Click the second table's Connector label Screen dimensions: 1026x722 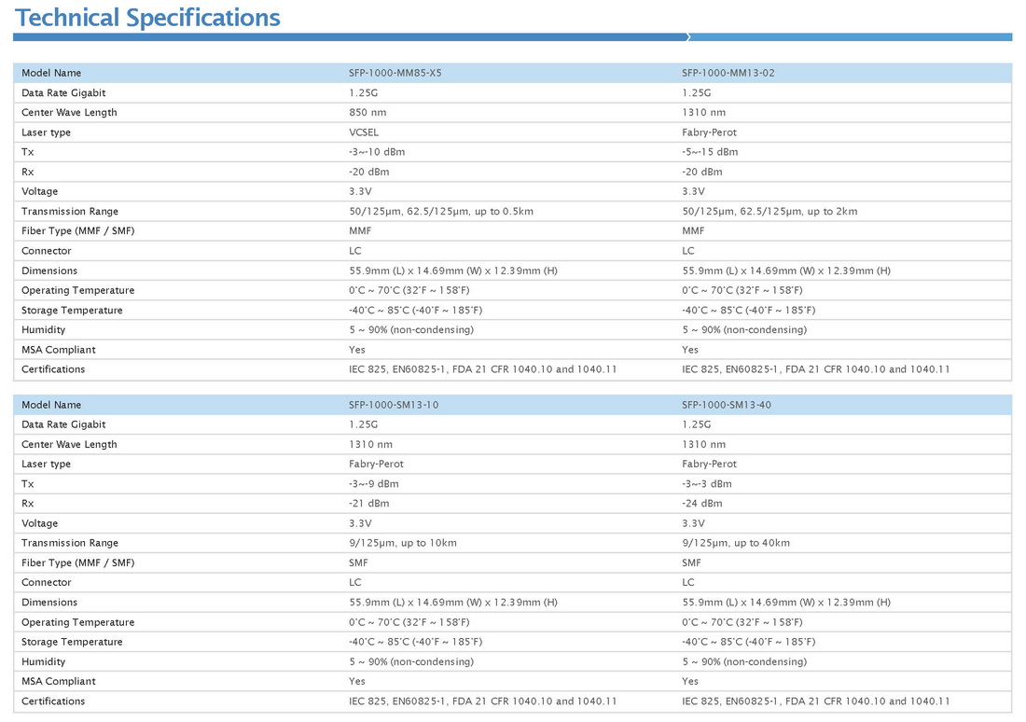pos(47,583)
